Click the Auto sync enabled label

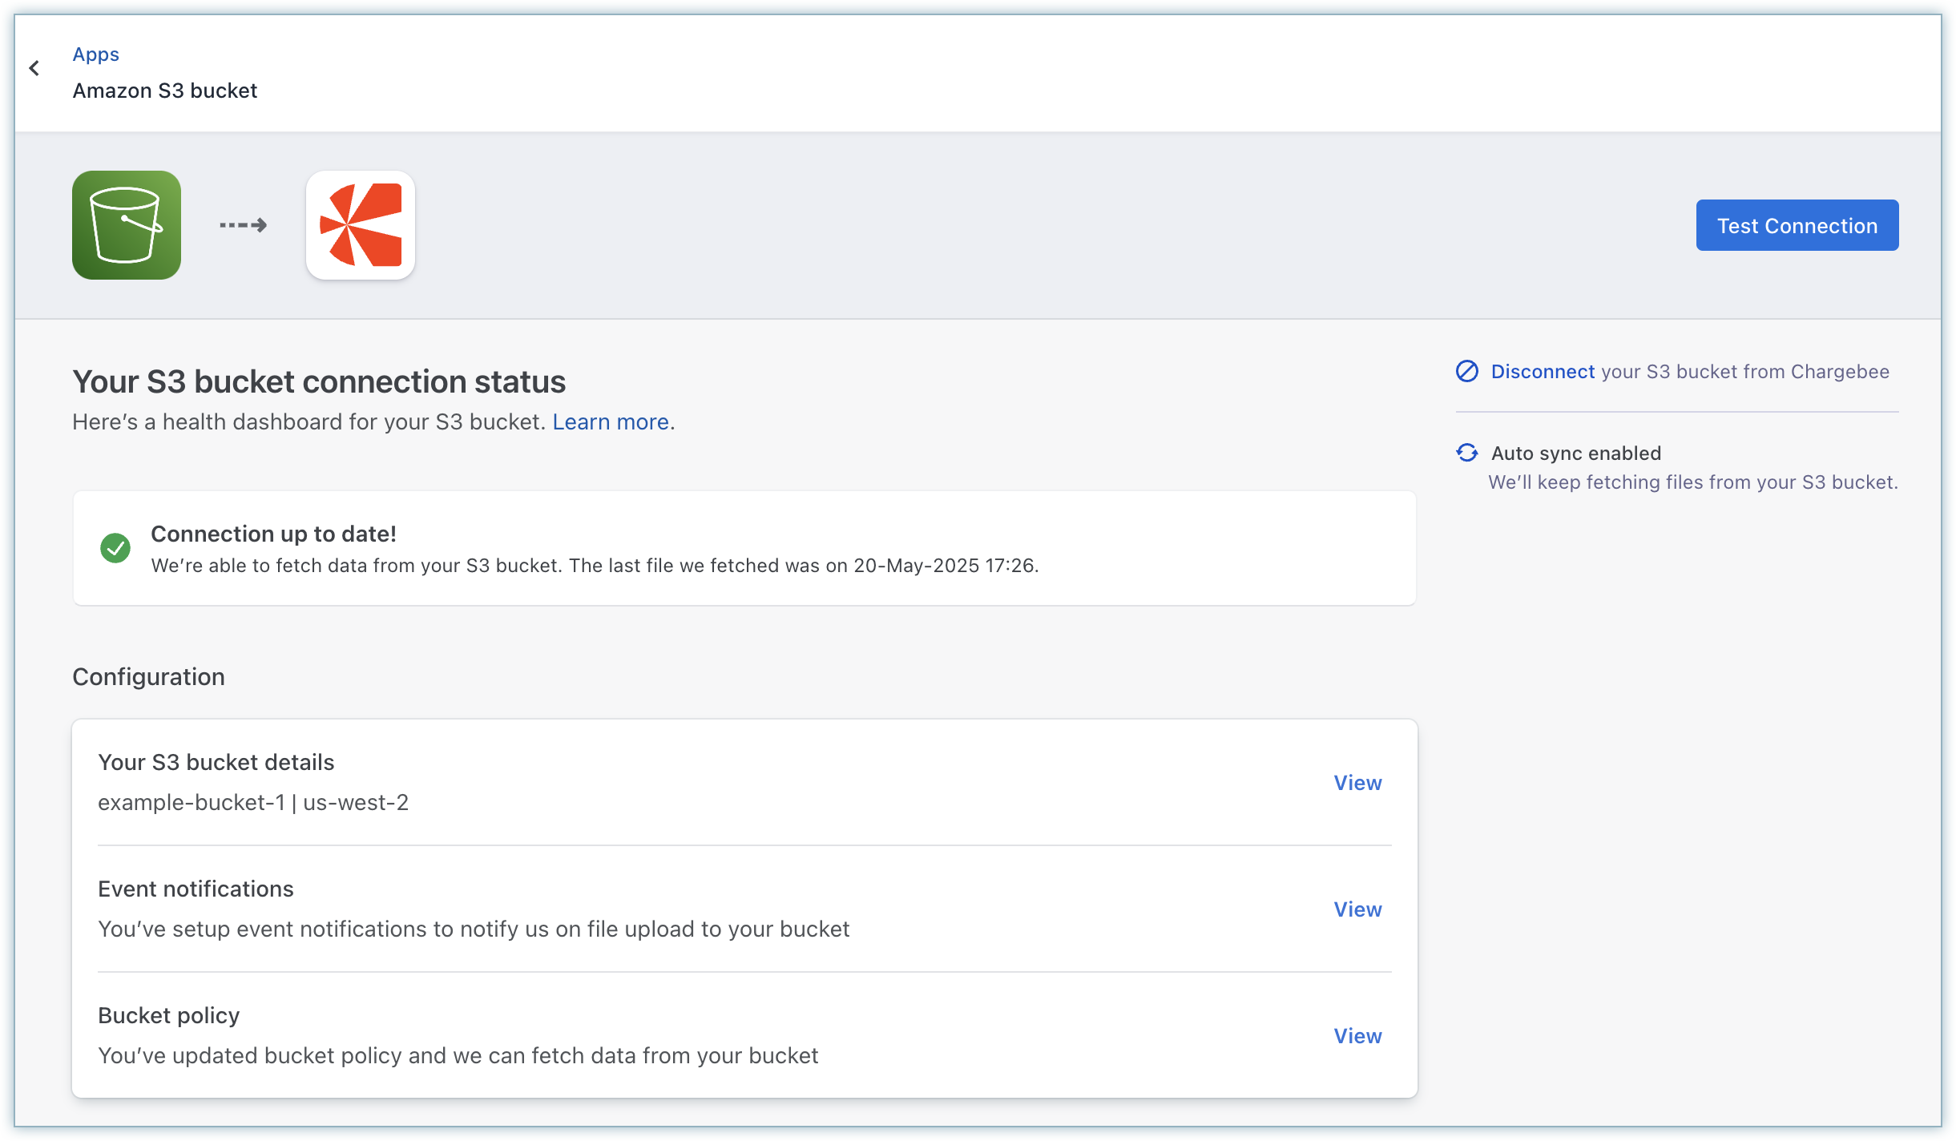(1575, 454)
